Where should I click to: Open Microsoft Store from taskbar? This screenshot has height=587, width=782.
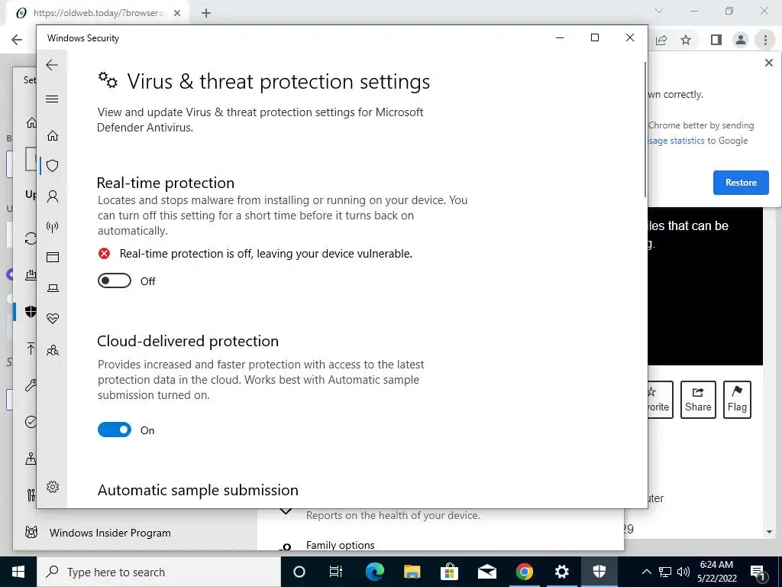449,572
